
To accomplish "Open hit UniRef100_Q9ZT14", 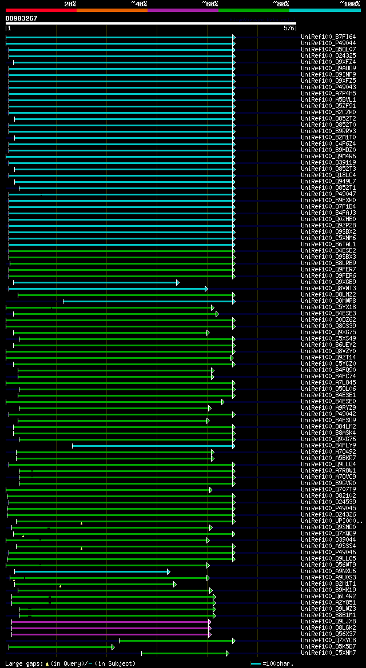I will click(328, 358).
